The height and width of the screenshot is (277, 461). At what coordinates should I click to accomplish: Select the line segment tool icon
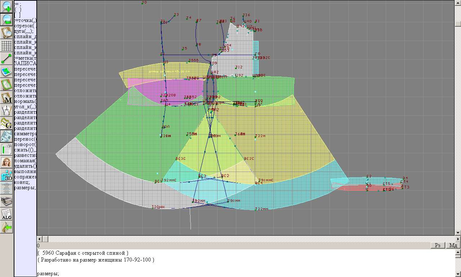click(x=7, y=58)
